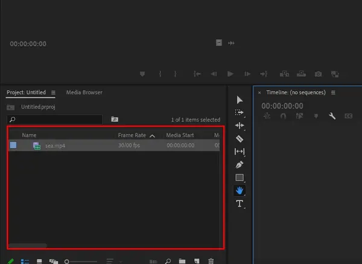Click the Project panel horizontal scrollbar
The height and width of the screenshot is (264, 362).
tap(28, 245)
